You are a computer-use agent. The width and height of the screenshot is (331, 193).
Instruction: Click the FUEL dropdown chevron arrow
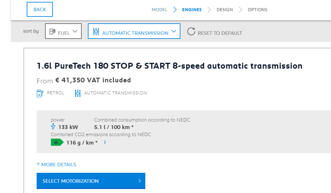click(75, 31)
